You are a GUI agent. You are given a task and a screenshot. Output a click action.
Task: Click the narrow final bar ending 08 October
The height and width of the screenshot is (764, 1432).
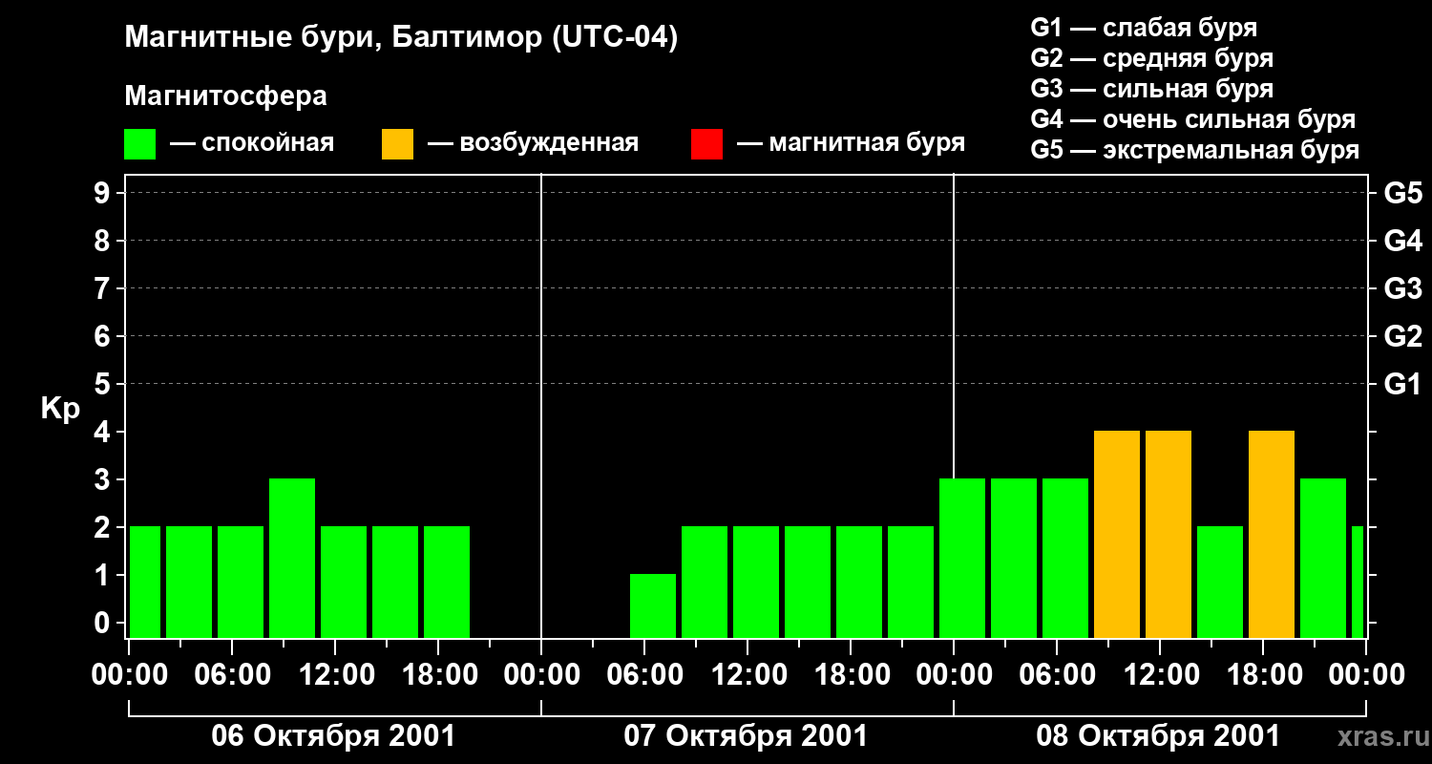coord(1358,583)
